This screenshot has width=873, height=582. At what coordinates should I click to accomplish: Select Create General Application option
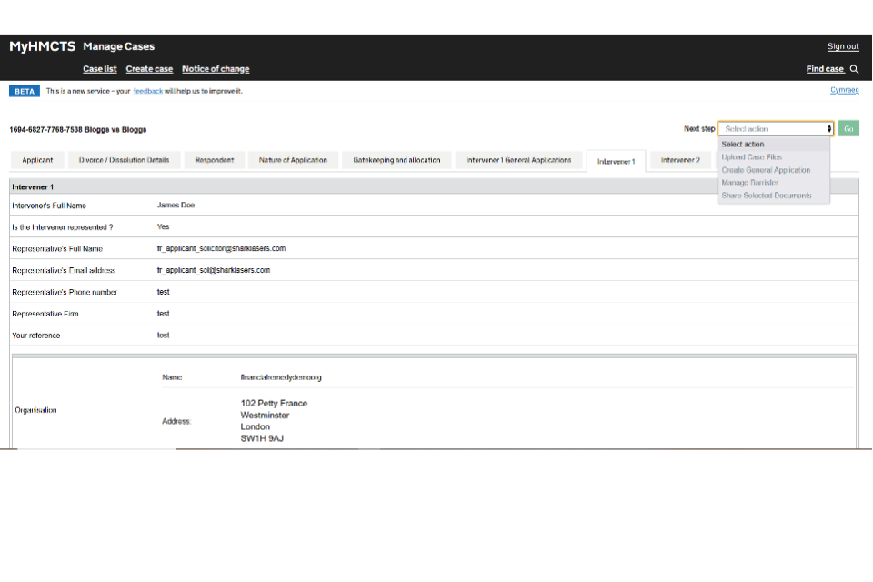pyautogui.click(x=766, y=170)
